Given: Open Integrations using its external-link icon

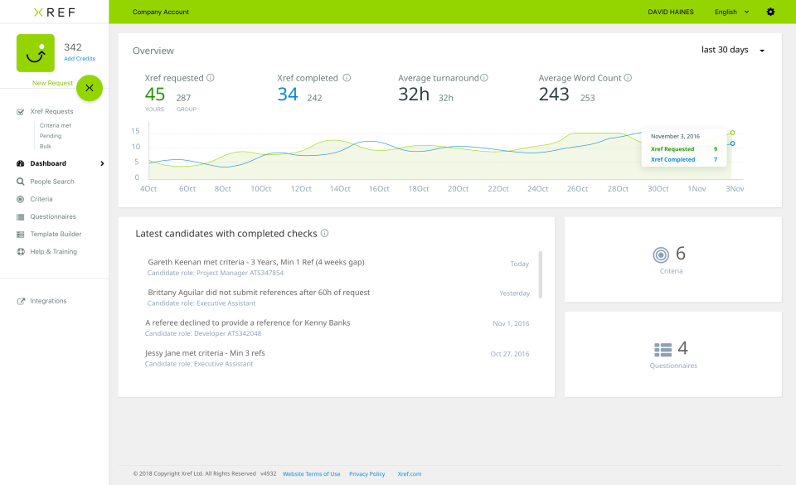Looking at the screenshot, I should (20, 300).
